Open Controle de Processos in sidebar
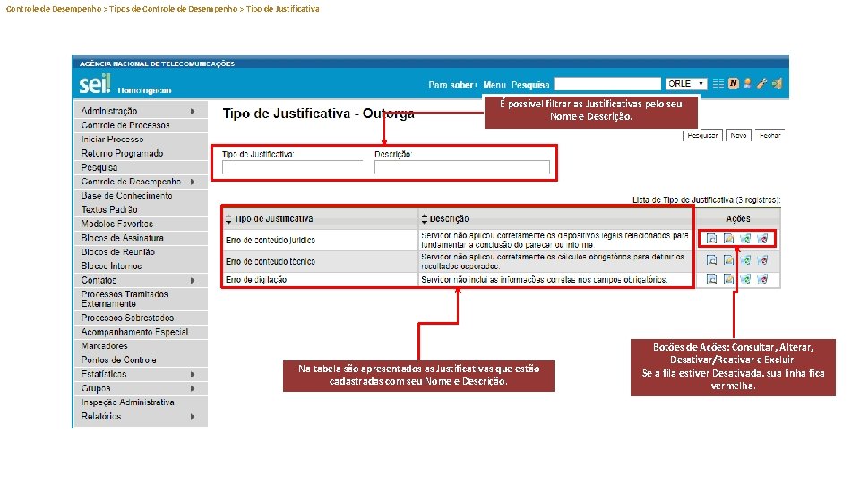This screenshot has width=860, height=483. [x=141, y=125]
